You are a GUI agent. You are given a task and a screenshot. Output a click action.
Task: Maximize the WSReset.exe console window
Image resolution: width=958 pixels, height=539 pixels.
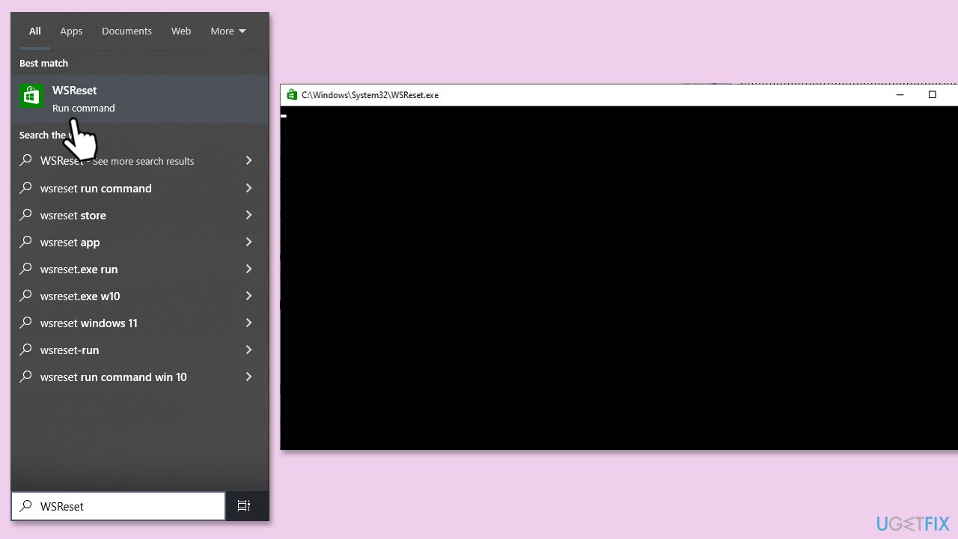pos(932,95)
